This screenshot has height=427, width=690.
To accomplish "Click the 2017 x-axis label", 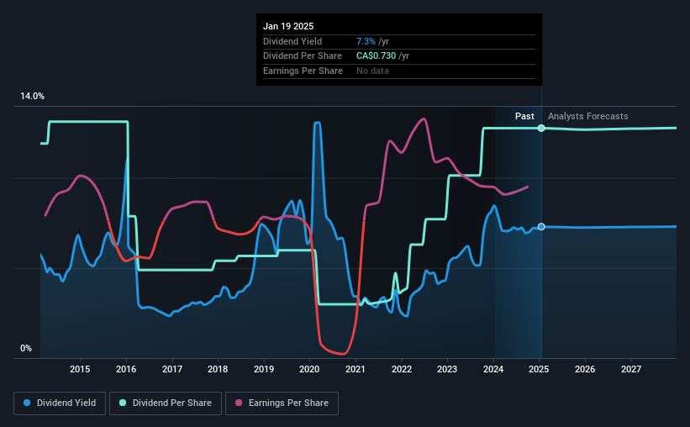I will (172, 369).
